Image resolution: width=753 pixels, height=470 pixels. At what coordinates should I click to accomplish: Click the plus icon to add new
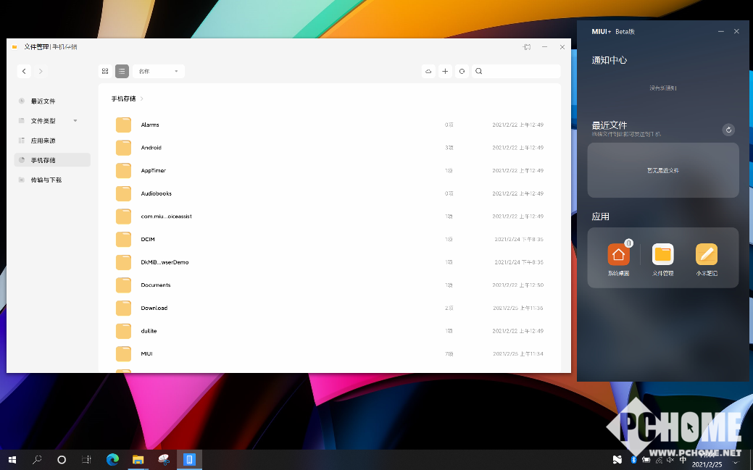pyautogui.click(x=445, y=71)
